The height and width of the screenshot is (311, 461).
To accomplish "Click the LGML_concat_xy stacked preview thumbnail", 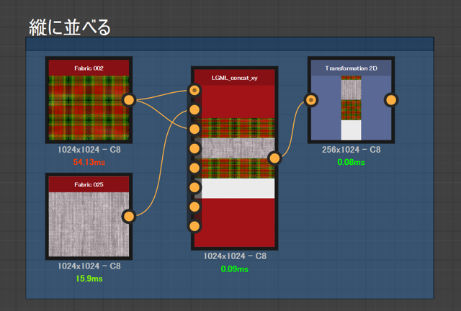I will pos(238,158).
